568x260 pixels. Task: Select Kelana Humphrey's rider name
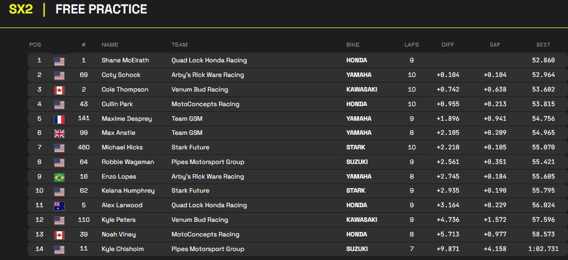(128, 191)
